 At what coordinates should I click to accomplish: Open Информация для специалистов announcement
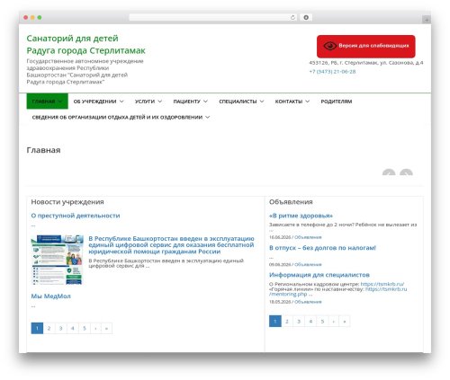pyautogui.click(x=319, y=275)
